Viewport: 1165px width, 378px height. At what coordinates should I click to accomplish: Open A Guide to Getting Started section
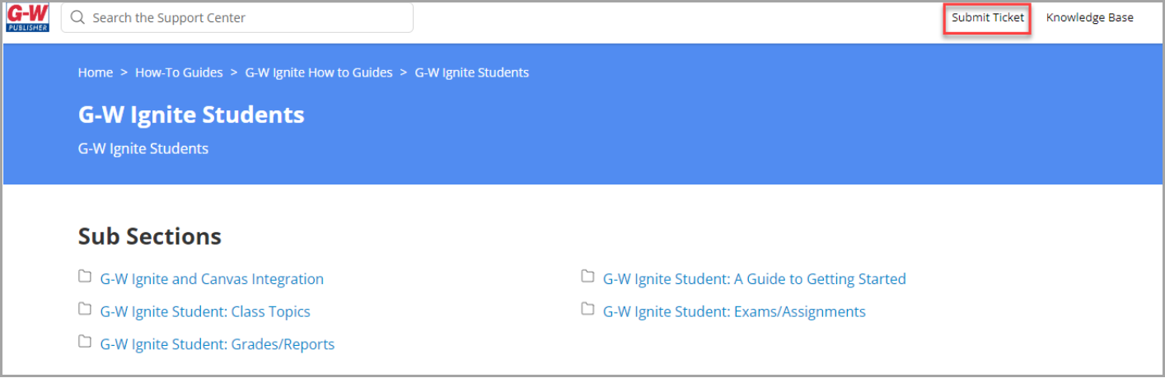click(x=754, y=279)
